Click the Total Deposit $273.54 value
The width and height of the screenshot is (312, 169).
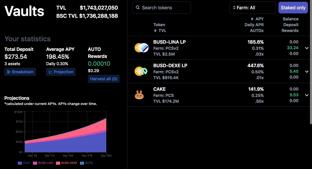(x=16, y=57)
